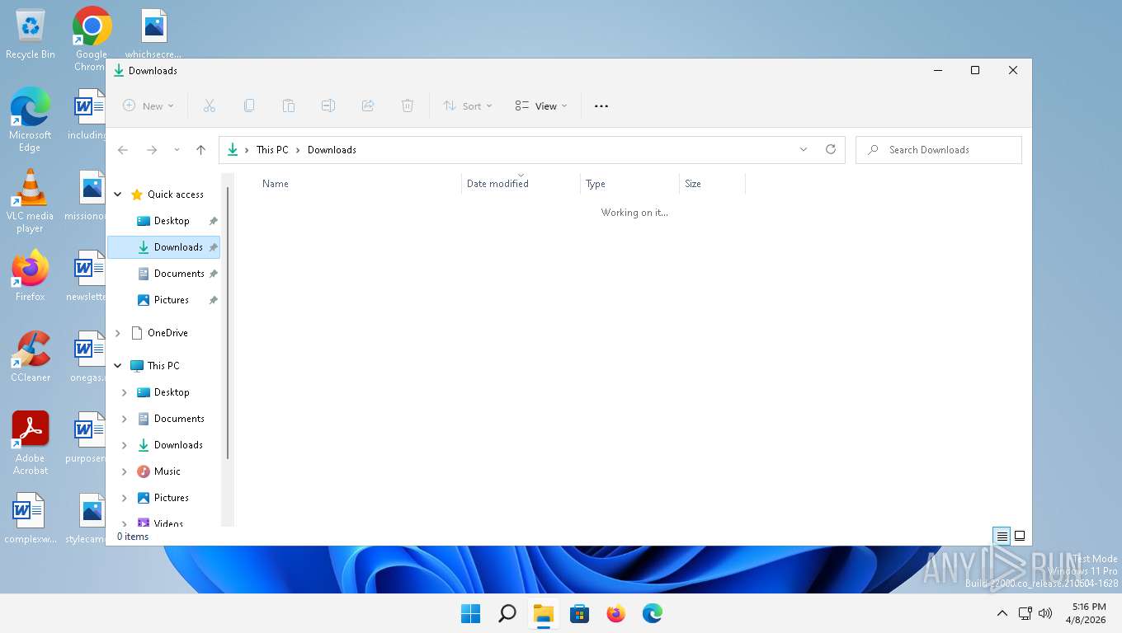Viewport: 1122px width, 633px height.
Task: Expand Documents under This PC
Action: 125,419
